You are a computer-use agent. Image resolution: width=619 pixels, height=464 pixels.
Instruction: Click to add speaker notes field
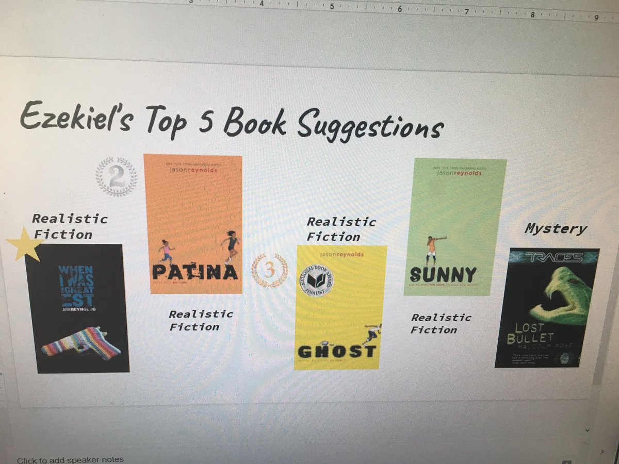pyautogui.click(x=70, y=459)
